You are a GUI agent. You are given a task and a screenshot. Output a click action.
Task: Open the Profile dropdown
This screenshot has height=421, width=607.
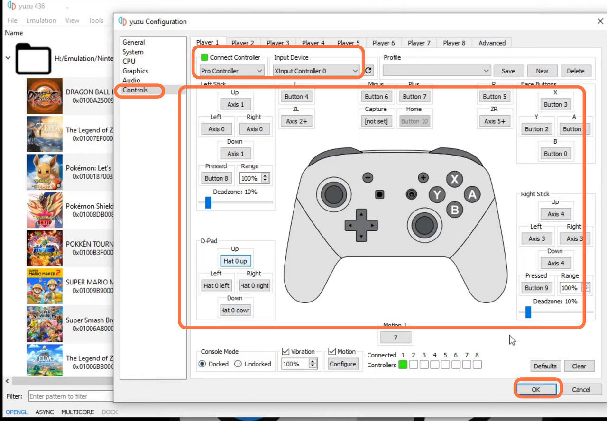(436, 71)
